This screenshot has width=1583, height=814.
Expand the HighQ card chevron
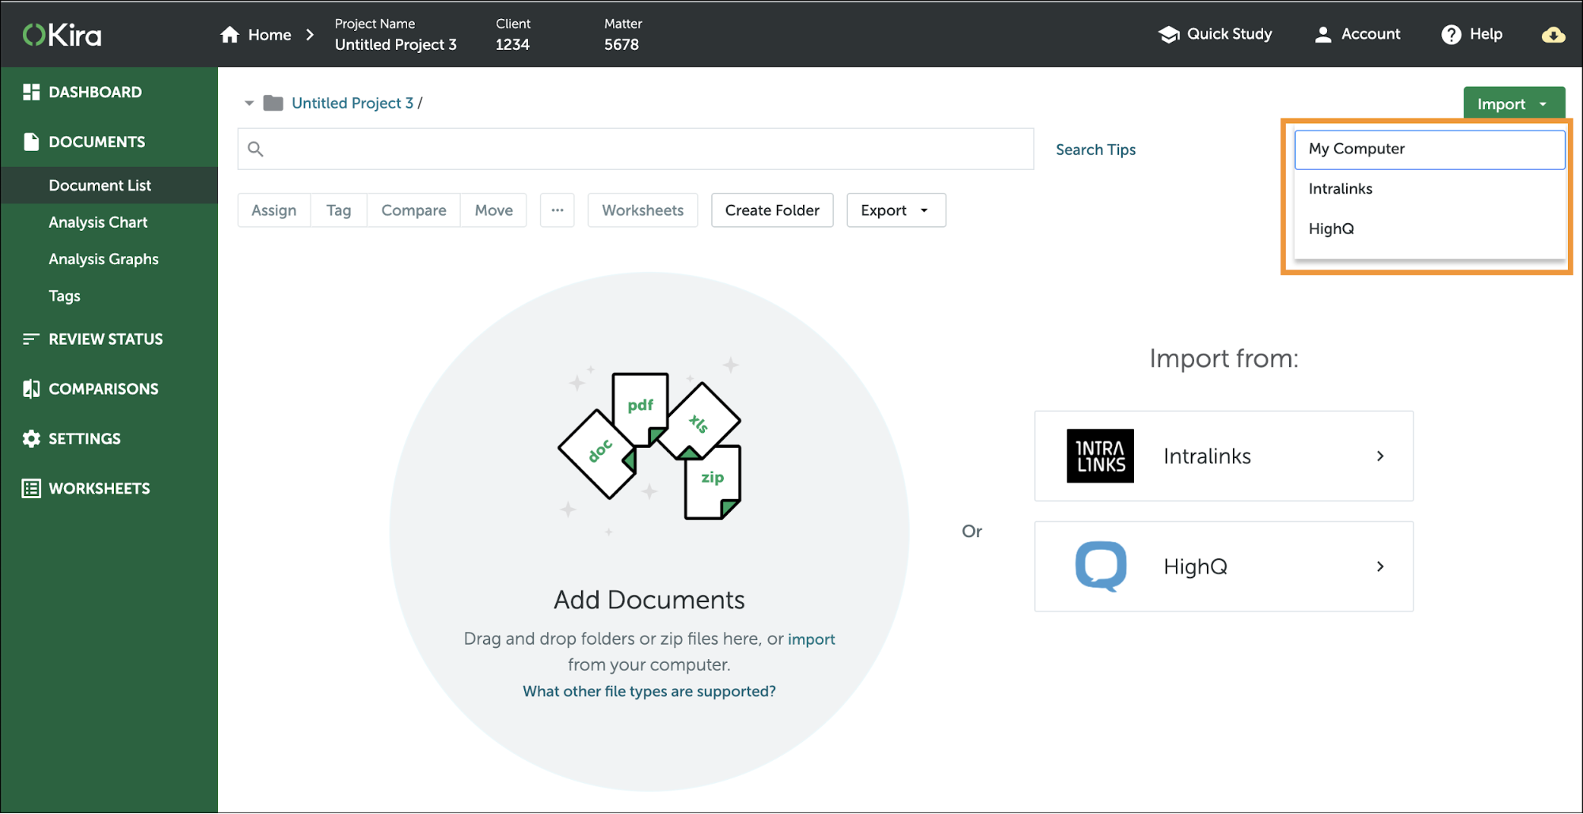(x=1380, y=566)
